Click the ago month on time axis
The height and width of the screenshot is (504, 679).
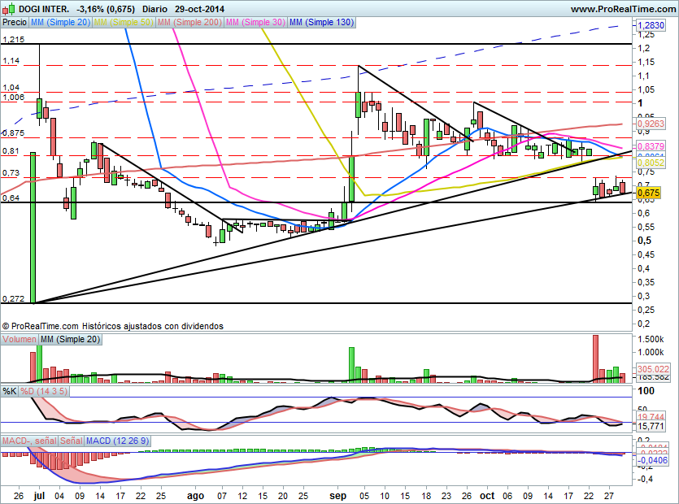pyautogui.click(x=195, y=496)
